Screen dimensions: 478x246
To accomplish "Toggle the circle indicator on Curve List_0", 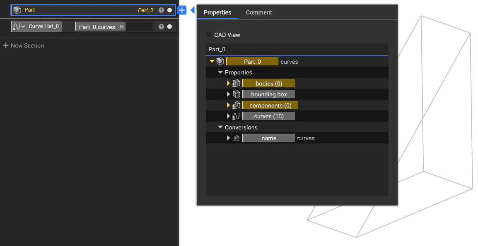I will click(170, 26).
